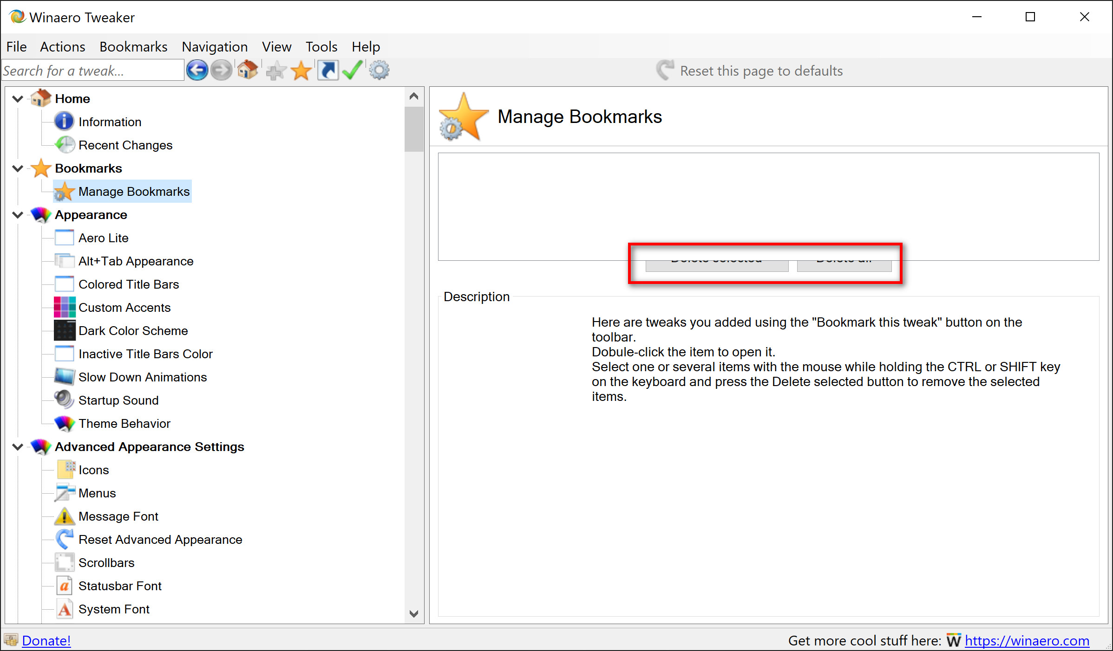Click the Statusbar Font icon

click(x=65, y=586)
